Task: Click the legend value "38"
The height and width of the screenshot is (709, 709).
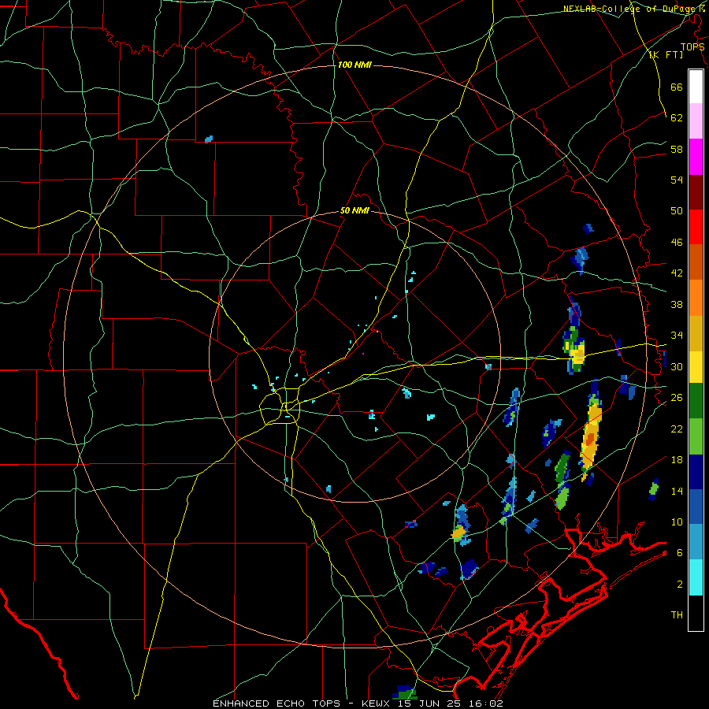Action: point(677,304)
